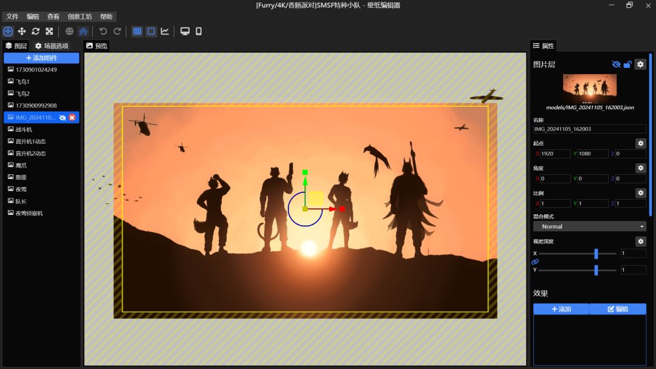
Task: Toggle visibility of IMG_2024110 layer in list
Action: pos(63,117)
